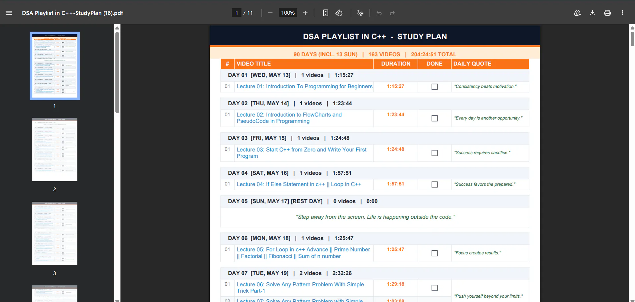Open the more actions three-dot menu
Image resolution: width=635 pixels, height=302 pixels.
tap(622, 13)
